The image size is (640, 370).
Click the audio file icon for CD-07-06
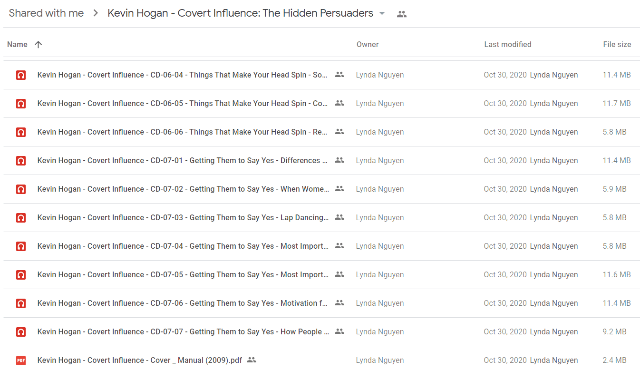[x=20, y=303]
